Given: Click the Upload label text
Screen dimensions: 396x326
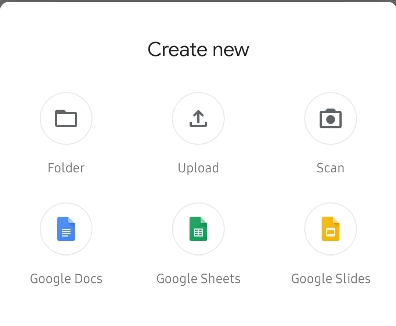Looking at the screenshot, I should click(198, 168).
